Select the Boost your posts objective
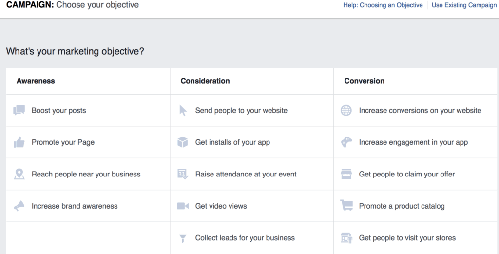 tap(88, 111)
